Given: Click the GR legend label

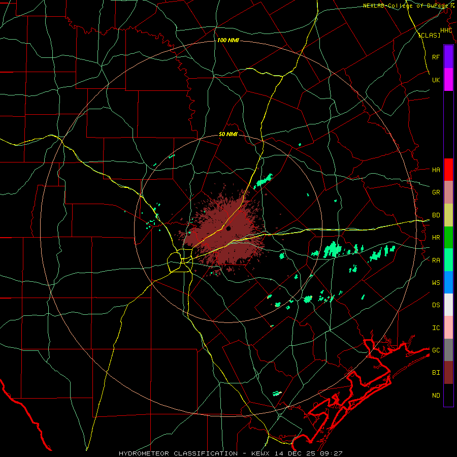Looking at the screenshot, I should (x=436, y=192).
